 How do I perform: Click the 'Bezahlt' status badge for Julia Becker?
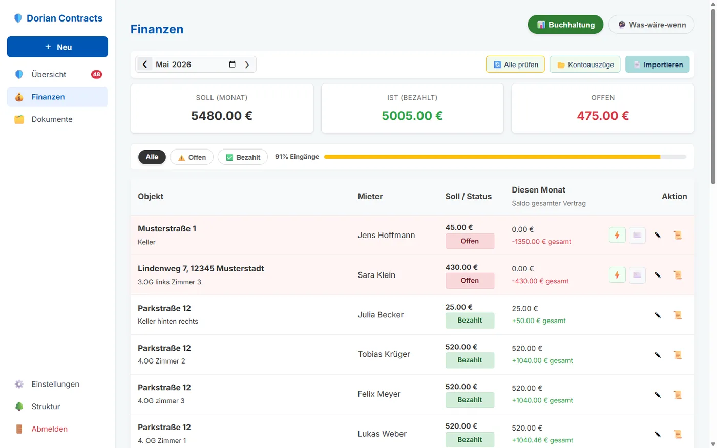coord(470,321)
